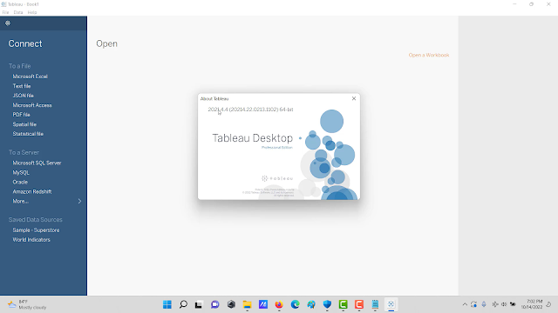Connect to a Text file
Image resolution: width=558 pixels, height=313 pixels.
(x=22, y=86)
